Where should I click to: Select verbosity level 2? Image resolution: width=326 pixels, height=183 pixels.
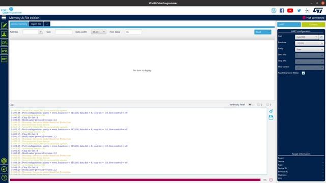(259, 105)
